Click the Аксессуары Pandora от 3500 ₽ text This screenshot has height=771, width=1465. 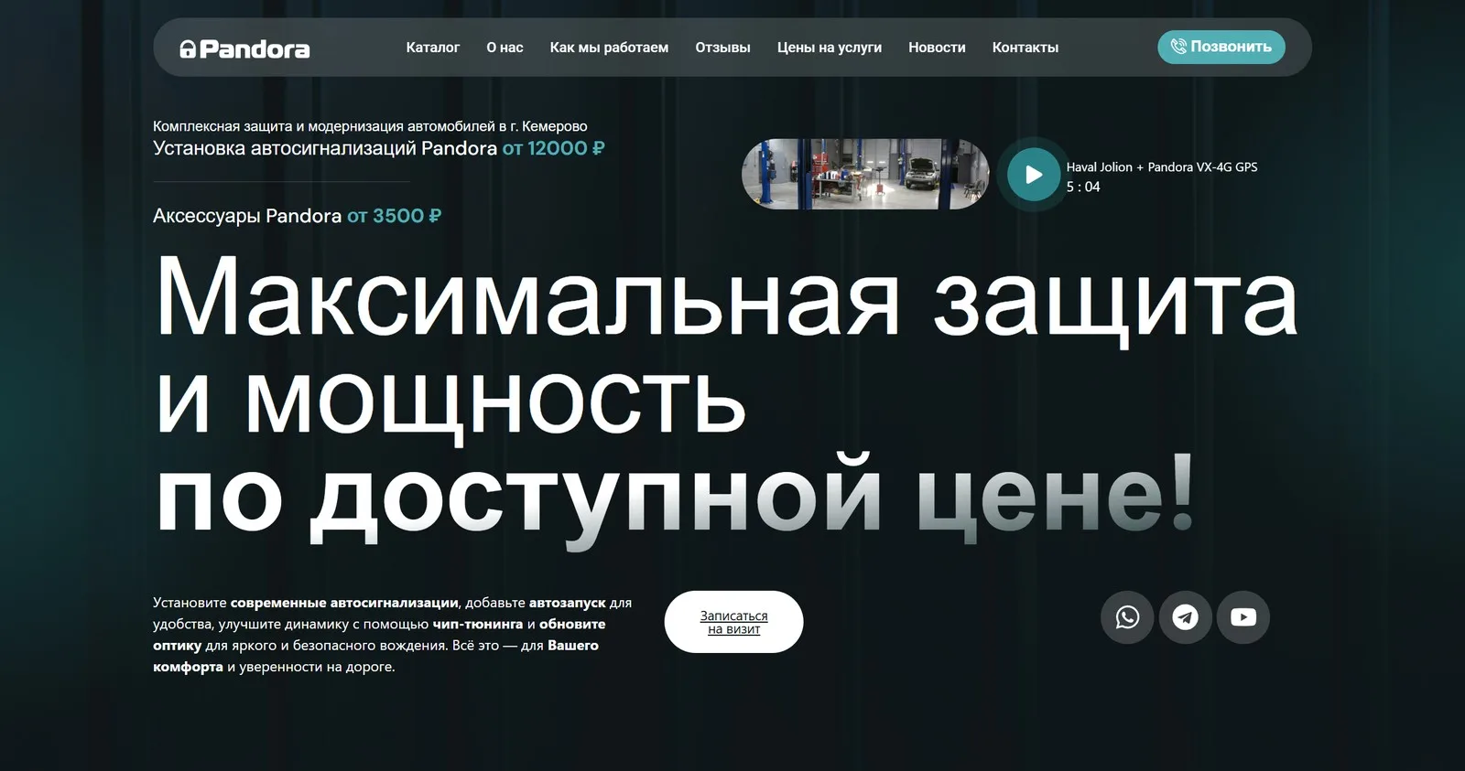(298, 216)
